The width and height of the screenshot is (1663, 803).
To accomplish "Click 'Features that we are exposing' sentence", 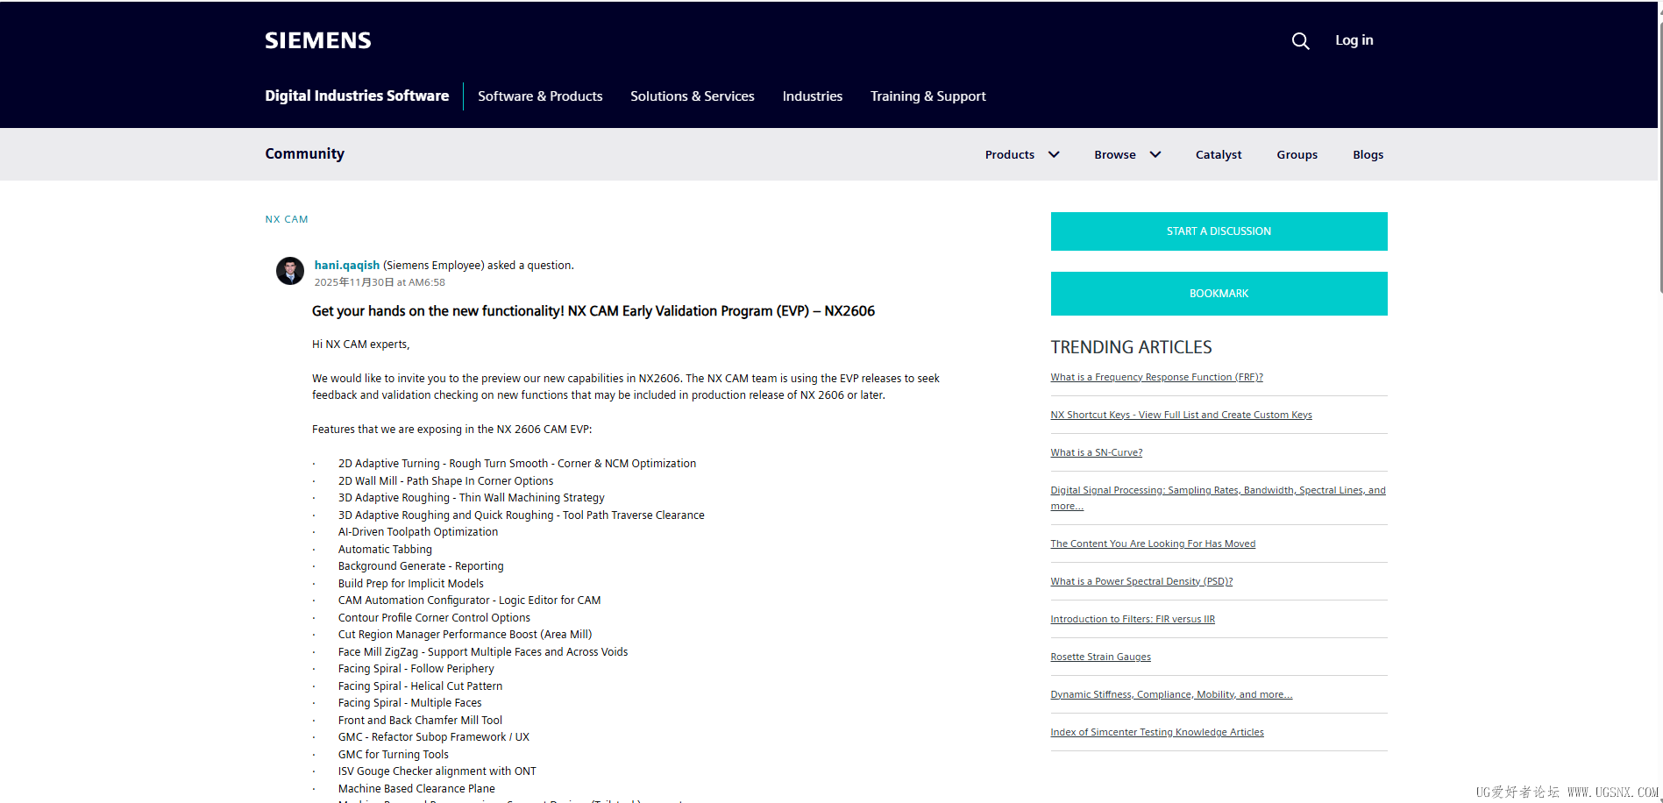I will [452, 430].
